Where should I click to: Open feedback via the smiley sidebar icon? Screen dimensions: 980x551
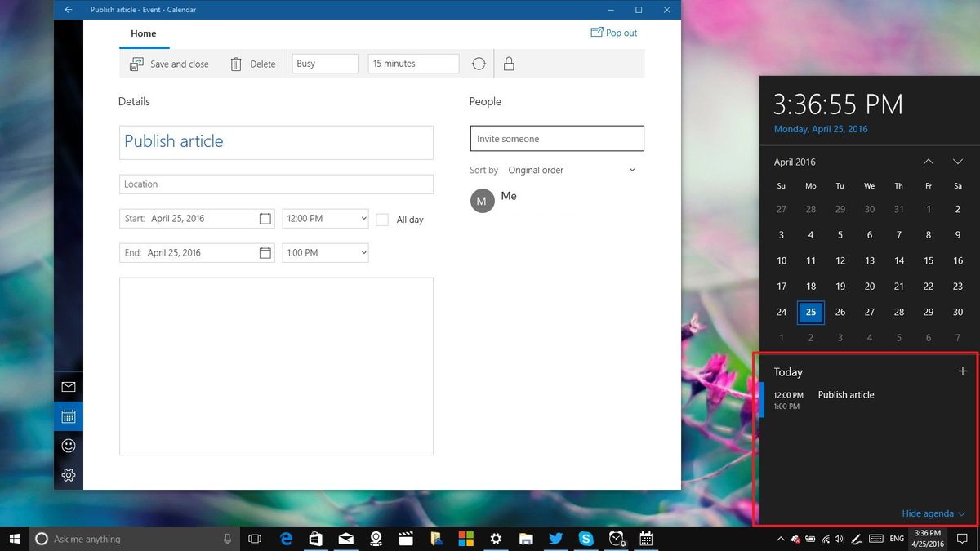pos(69,445)
